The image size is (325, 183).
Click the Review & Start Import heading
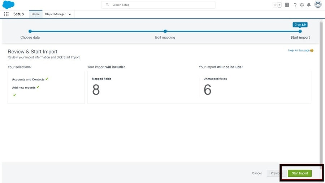pyautogui.click(x=32, y=52)
